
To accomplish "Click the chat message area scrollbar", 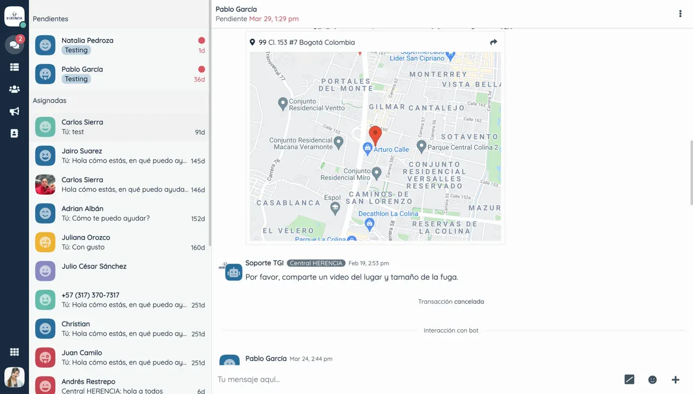I will [x=691, y=173].
